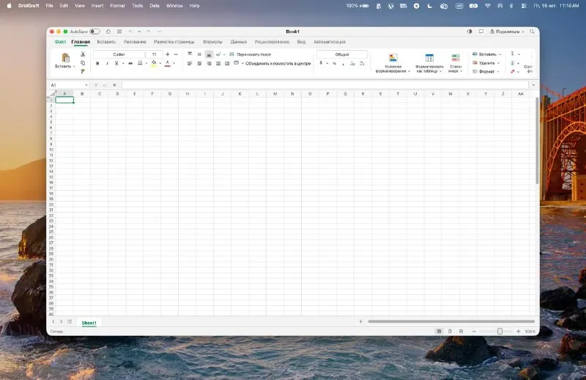Decrease decimal places
Image resolution: width=586 pixels, height=380 pixels.
362,63
